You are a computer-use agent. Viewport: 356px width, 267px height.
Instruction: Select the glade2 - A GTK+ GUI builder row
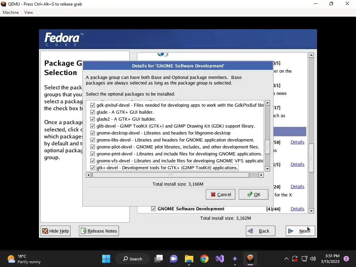click(x=126, y=119)
